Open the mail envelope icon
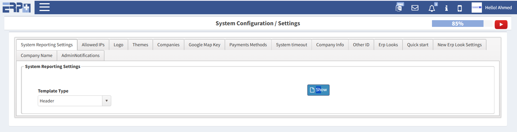The width and height of the screenshot is (517, 132). [415, 8]
